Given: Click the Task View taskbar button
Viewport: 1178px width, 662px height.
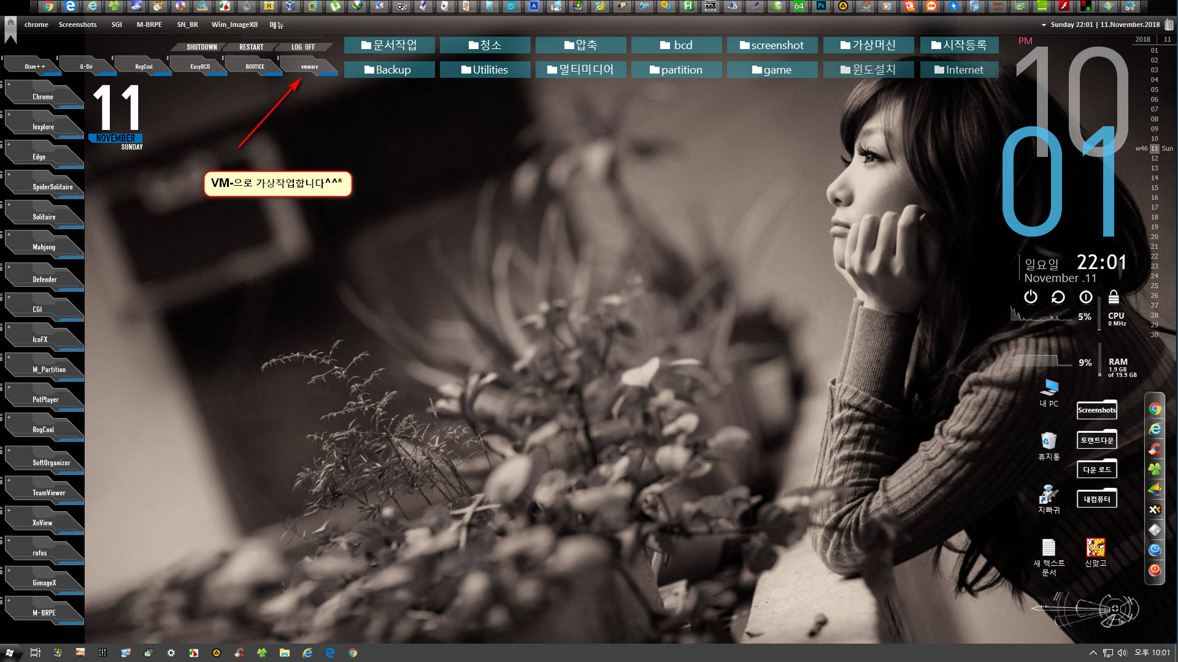Looking at the screenshot, I should pos(35,653).
